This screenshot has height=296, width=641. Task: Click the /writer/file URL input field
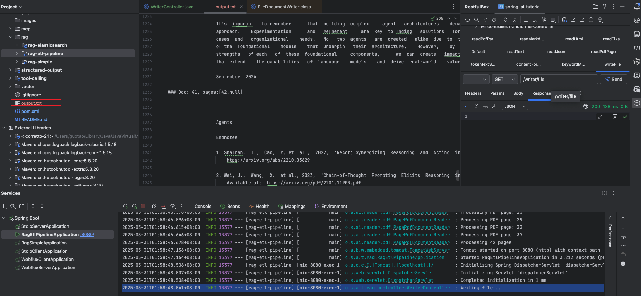pos(559,79)
